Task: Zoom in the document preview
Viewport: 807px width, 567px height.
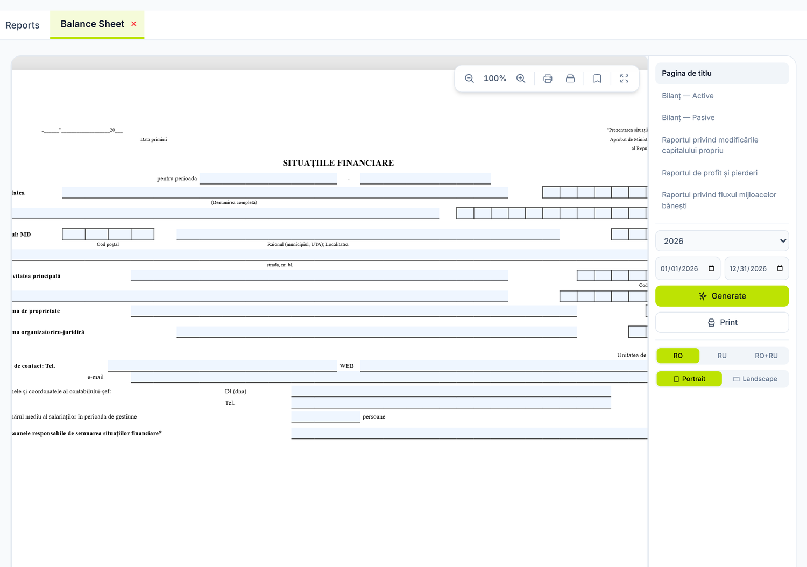Action: point(521,79)
